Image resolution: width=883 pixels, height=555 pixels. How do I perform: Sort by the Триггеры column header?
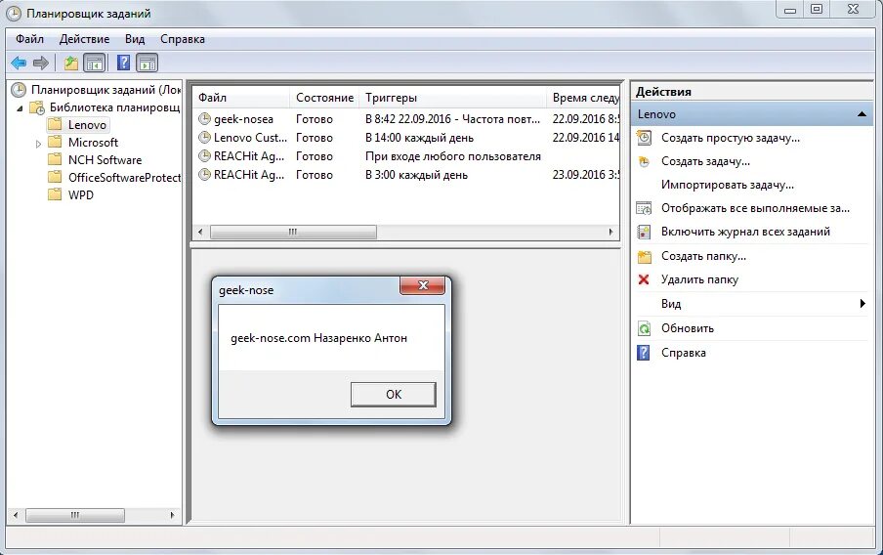tap(453, 98)
